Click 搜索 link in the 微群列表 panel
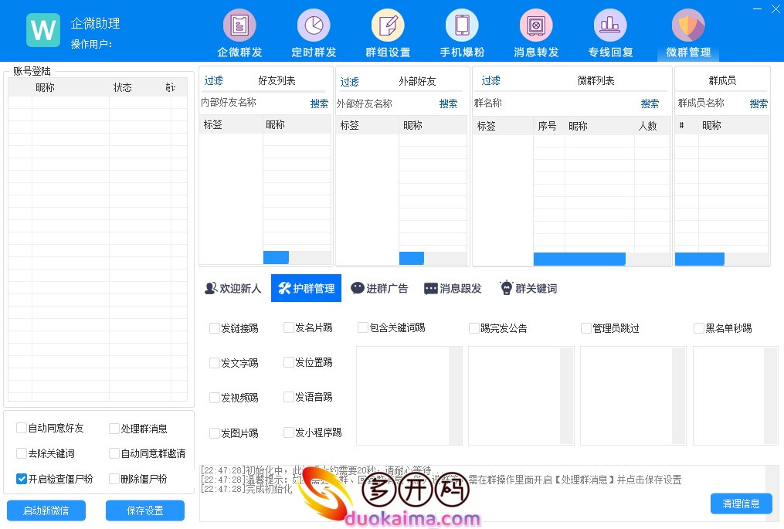The width and height of the screenshot is (784, 529). [650, 103]
